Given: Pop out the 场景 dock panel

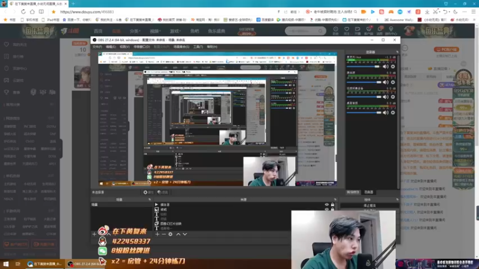Looking at the screenshot, I should pos(149,200).
